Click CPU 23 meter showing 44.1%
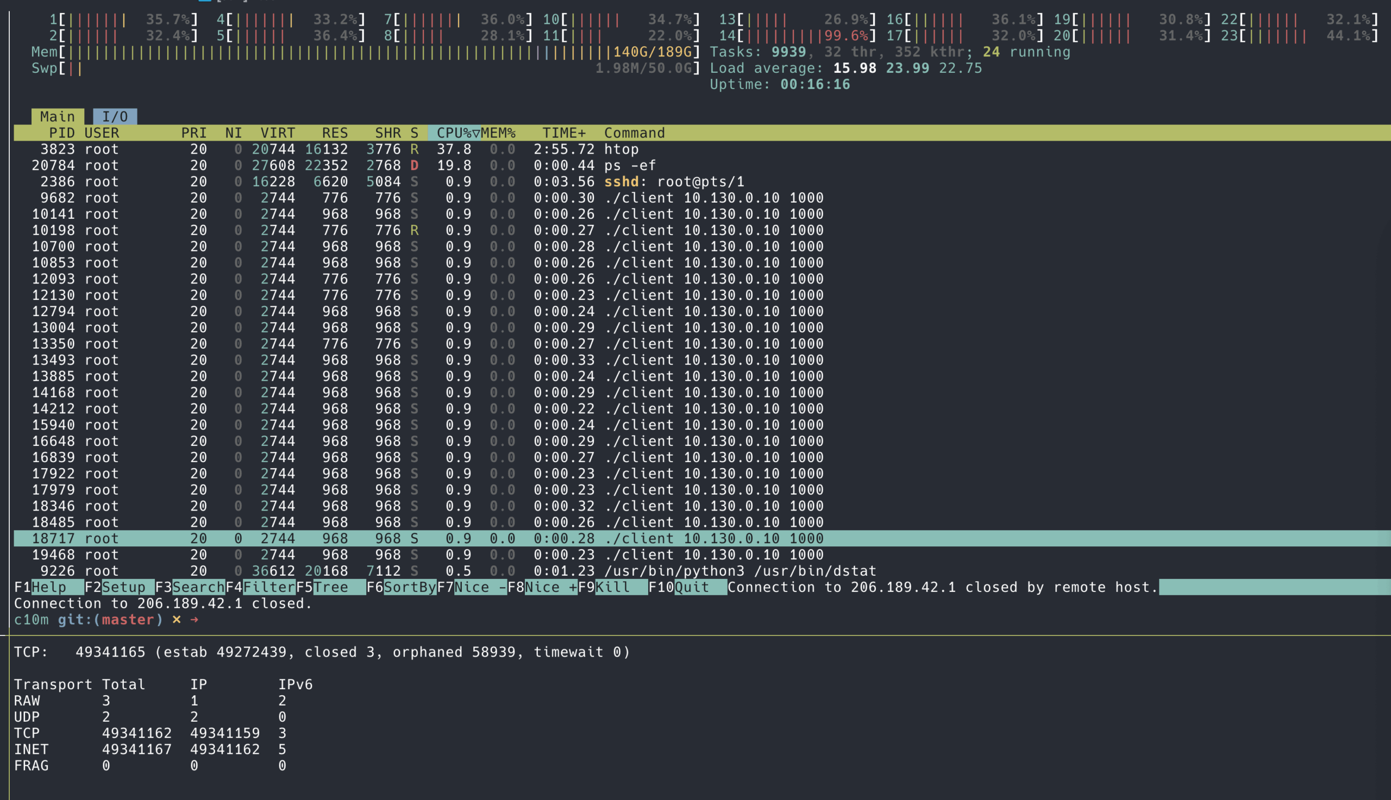The width and height of the screenshot is (1391, 800). coord(1300,36)
